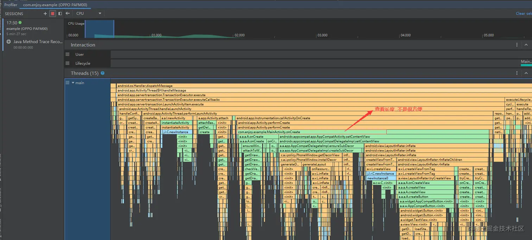Select a.a.I.newActivity bar

click(177, 118)
